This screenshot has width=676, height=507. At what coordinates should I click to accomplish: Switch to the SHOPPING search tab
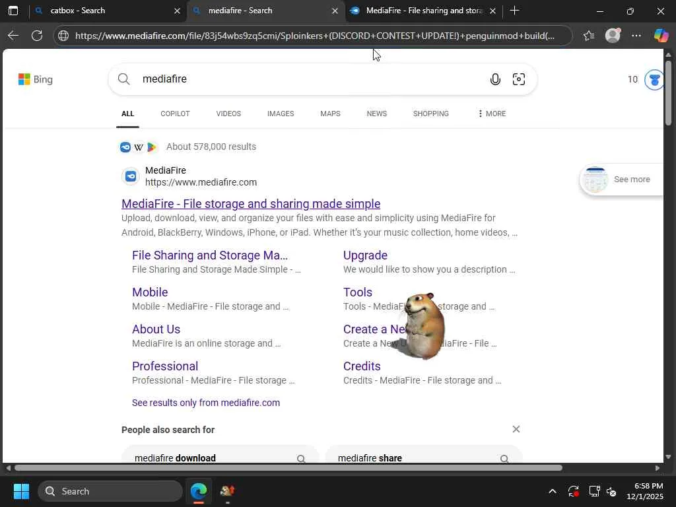(430, 114)
